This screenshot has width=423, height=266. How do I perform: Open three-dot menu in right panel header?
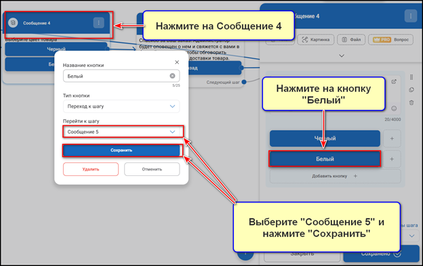[411, 16]
